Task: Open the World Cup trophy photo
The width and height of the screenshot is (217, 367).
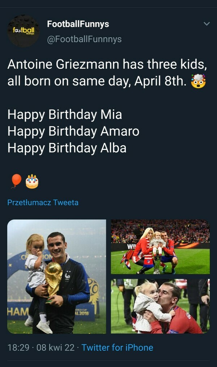Action: coord(57,276)
